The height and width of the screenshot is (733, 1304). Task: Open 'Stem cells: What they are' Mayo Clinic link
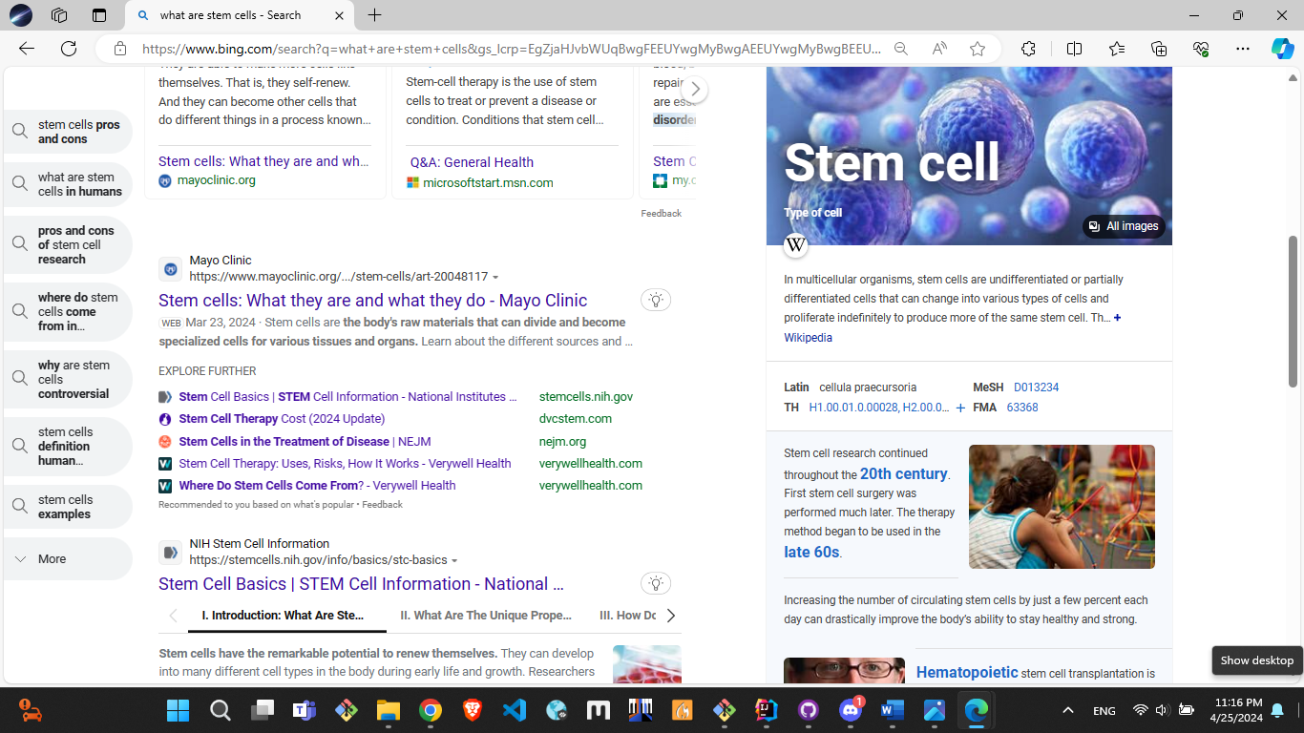[x=372, y=300]
